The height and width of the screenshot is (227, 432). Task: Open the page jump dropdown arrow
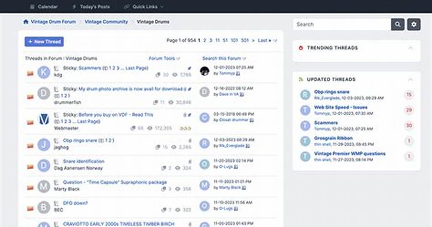275,41
